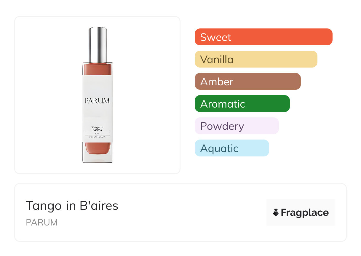Screen dimensions: 361x256
Task: Click the Fragplace logo icon
Action: (276, 212)
